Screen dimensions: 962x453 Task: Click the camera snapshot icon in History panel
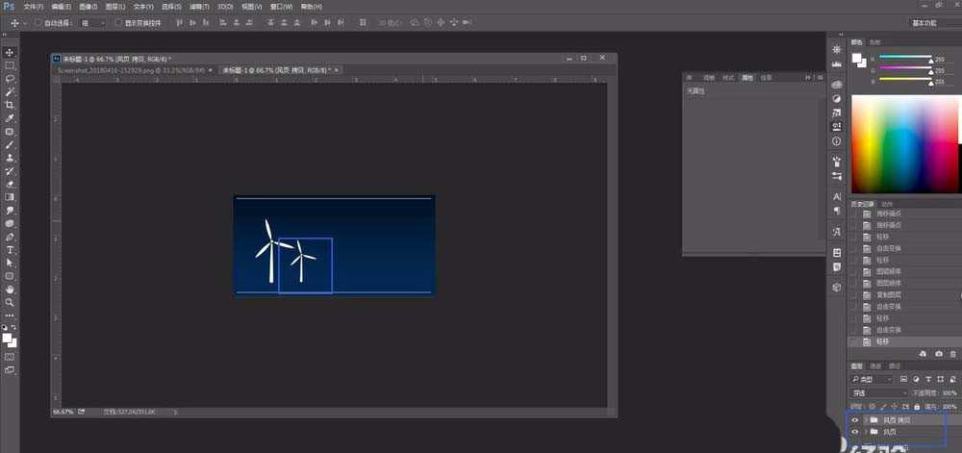click(938, 354)
